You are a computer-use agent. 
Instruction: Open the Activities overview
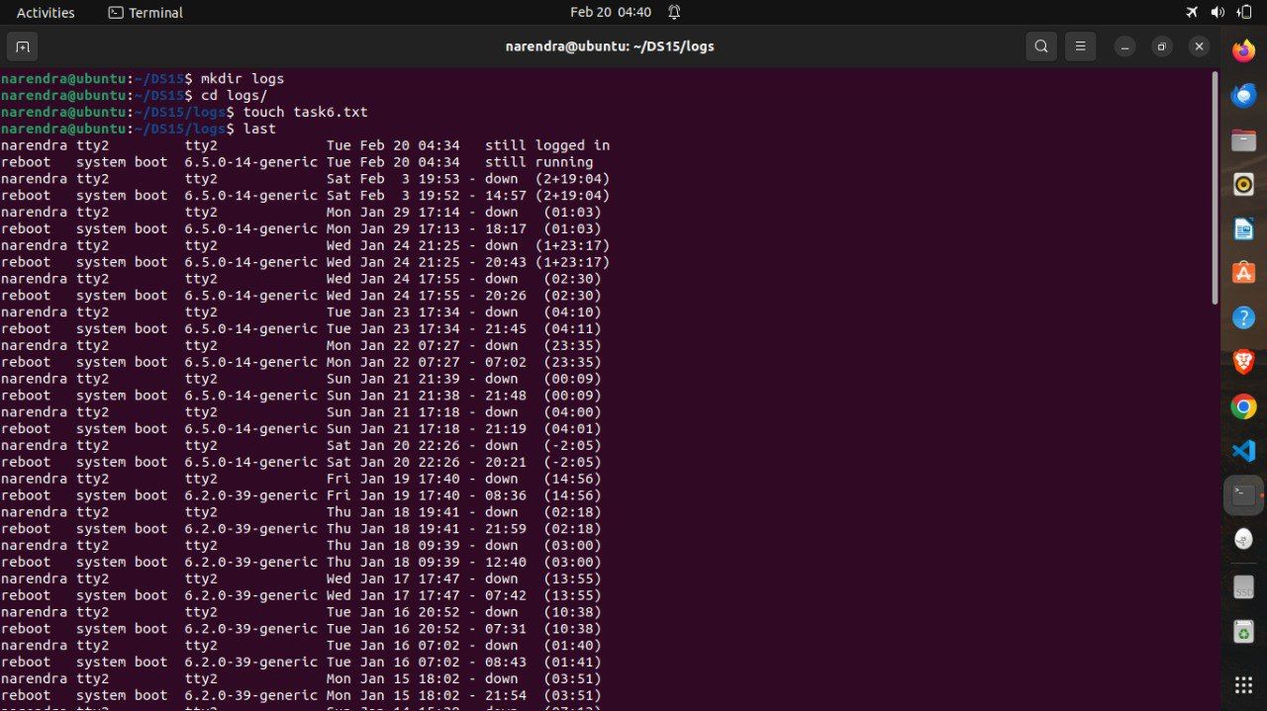pyautogui.click(x=46, y=13)
